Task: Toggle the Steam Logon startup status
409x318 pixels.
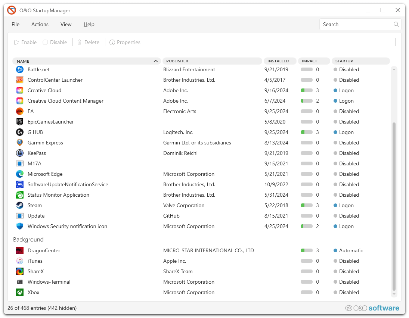Action: click(344, 205)
